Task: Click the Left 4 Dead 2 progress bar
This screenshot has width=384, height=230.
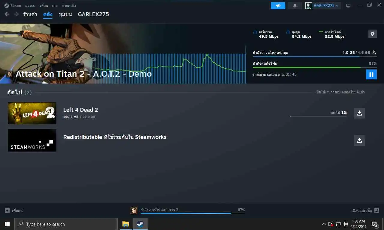Action: click(318, 116)
